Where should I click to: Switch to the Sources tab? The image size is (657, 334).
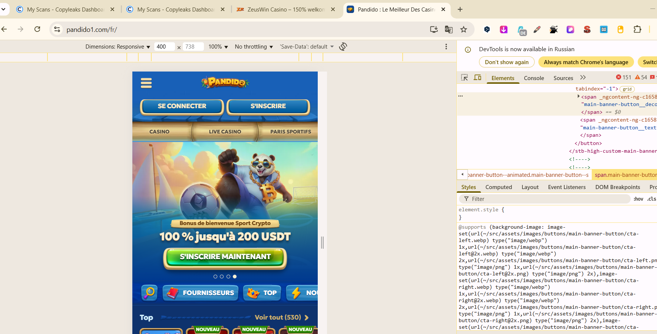[x=563, y=78]
